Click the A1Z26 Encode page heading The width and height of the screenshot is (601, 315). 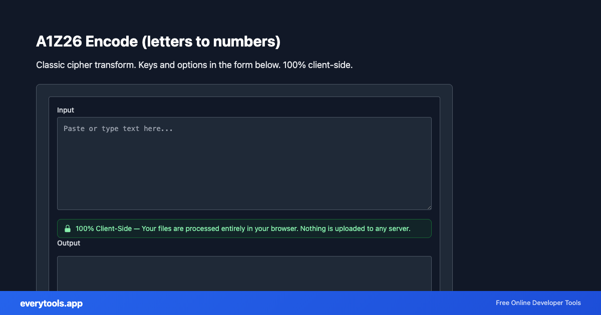click(158, 41)
